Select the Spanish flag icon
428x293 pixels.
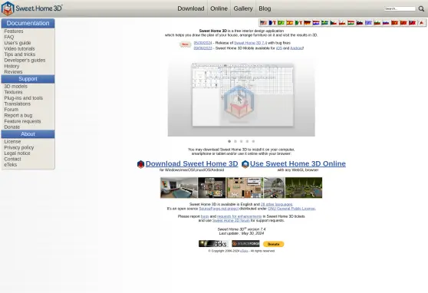290,23
